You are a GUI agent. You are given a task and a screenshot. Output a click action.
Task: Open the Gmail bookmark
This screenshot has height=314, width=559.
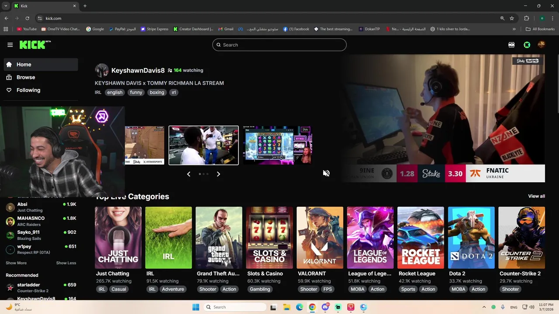tap(226, 29)
